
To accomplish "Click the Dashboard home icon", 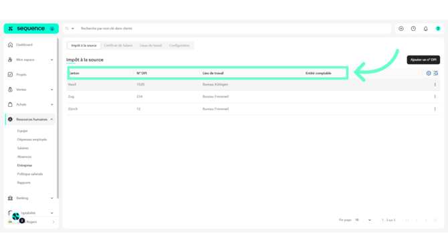I will pyautogui.click(x=10, y=45).
